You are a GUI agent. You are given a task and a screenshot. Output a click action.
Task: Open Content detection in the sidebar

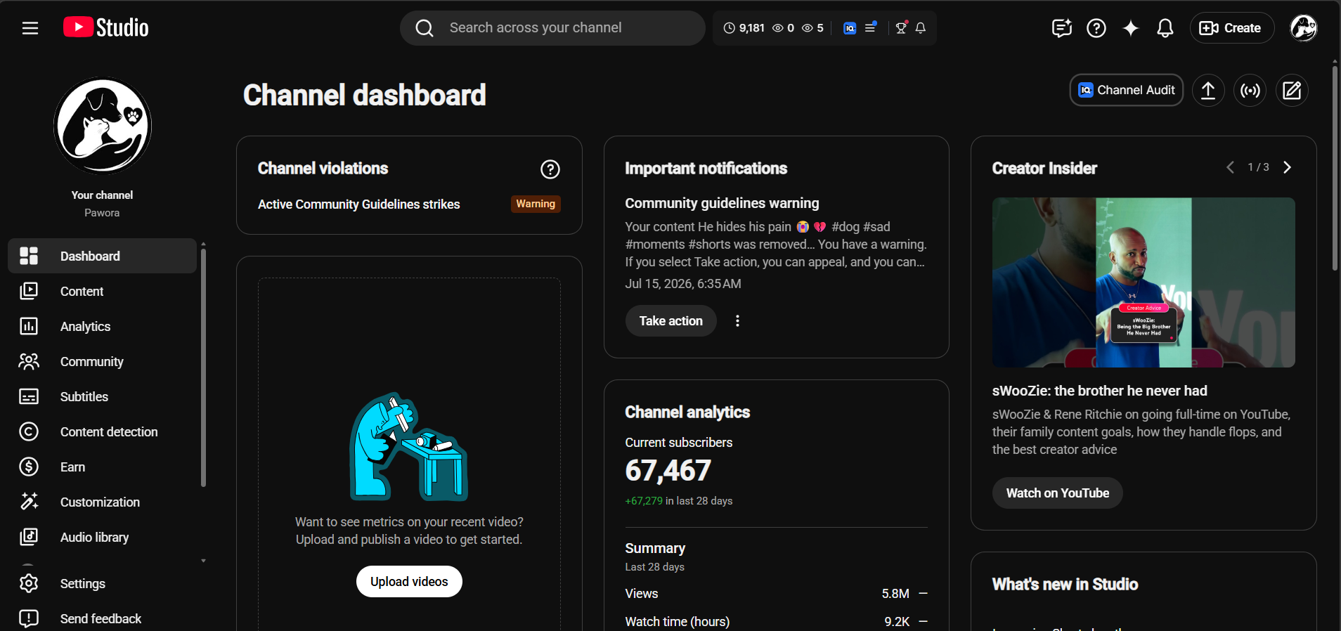102,431
